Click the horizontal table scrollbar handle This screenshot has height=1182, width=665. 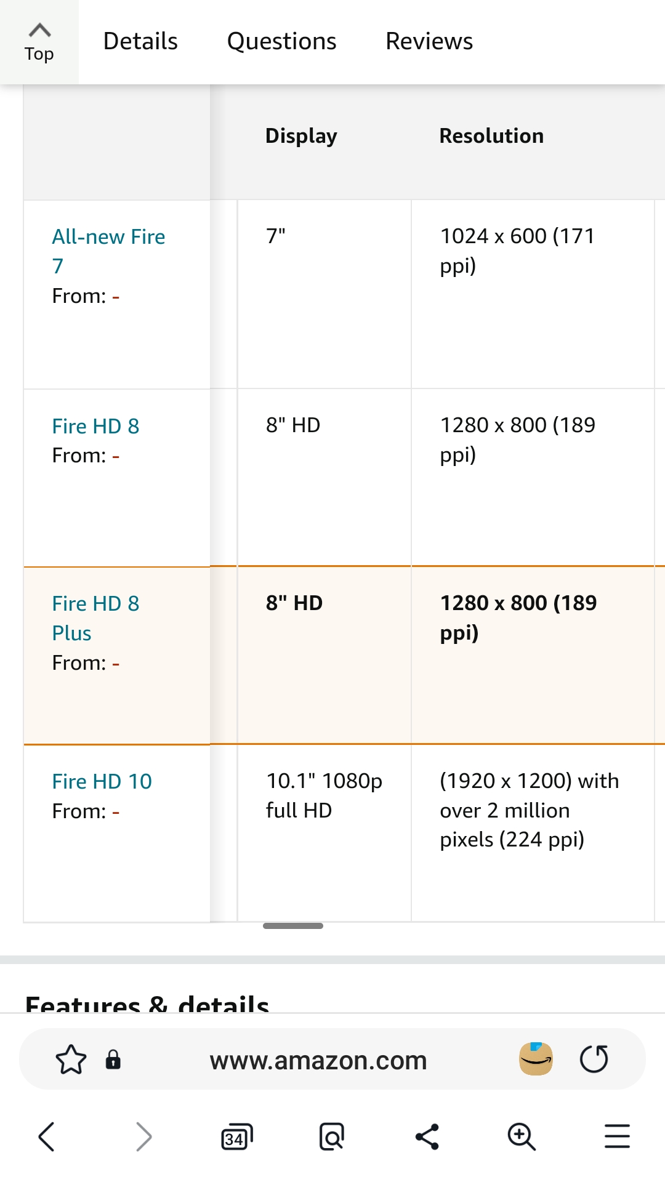pos(293,926)
